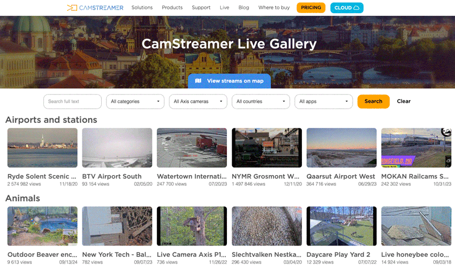Click the orange PRICING button

pos(311,8)
